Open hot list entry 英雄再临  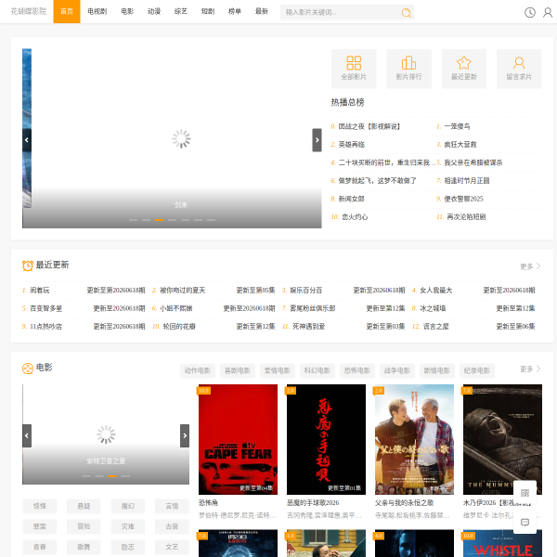click(351, 145)
